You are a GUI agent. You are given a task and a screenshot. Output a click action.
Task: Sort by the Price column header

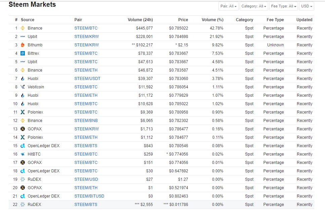click(x=183, y=20)
